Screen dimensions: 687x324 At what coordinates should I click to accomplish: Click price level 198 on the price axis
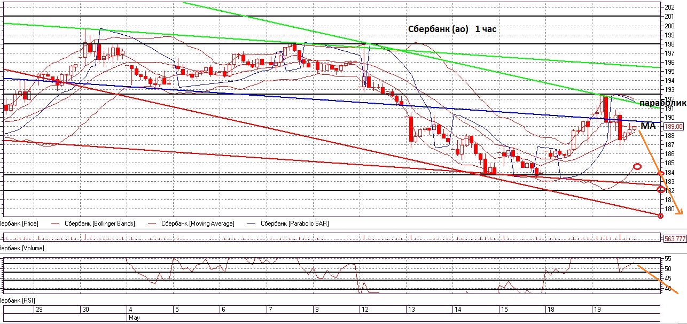tap(670, 44)
